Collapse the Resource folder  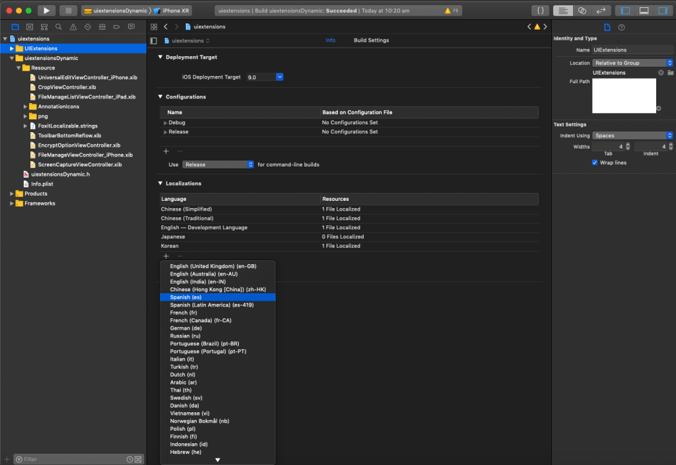[18, 68]
